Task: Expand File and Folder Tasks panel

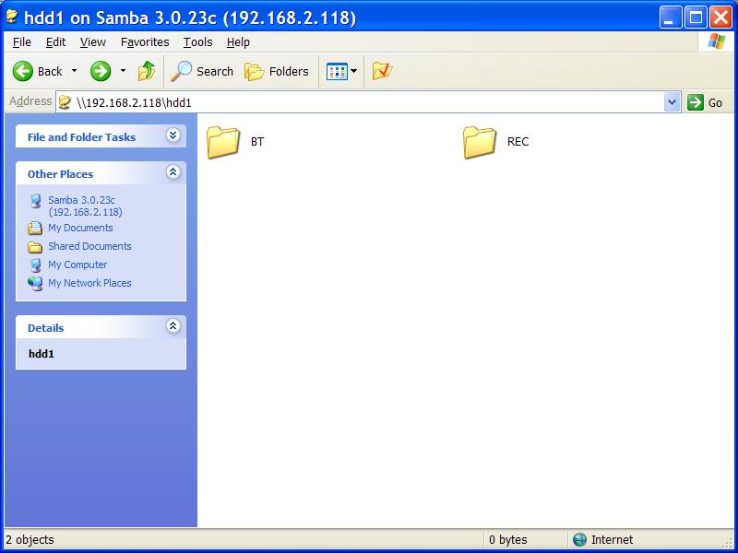Action: click(x=173, y=135)
